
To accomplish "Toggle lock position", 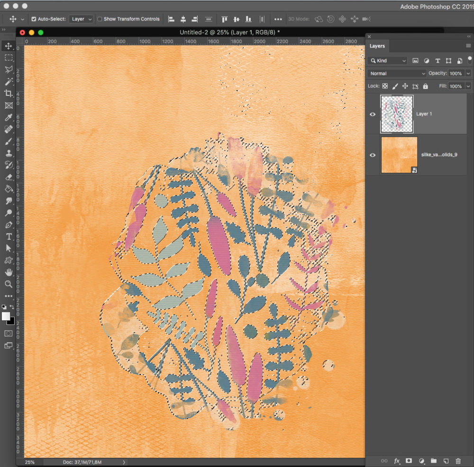I will coord(405,86).
